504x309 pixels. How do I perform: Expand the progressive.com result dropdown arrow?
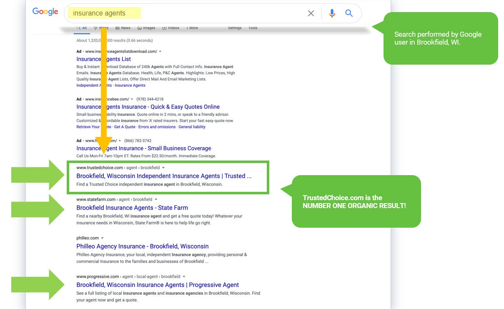184,276
